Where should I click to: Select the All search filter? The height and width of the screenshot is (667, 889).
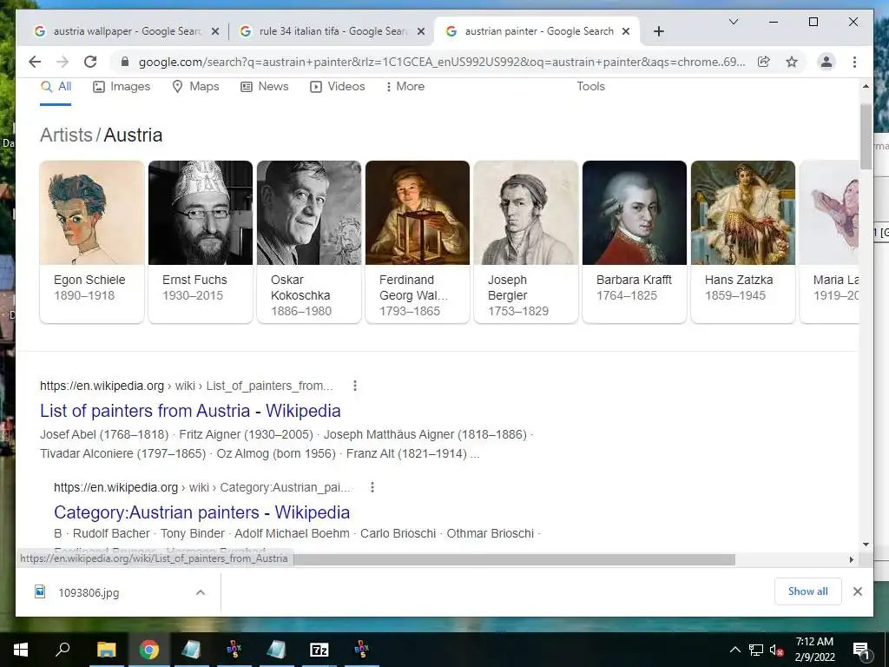(56, 87)
